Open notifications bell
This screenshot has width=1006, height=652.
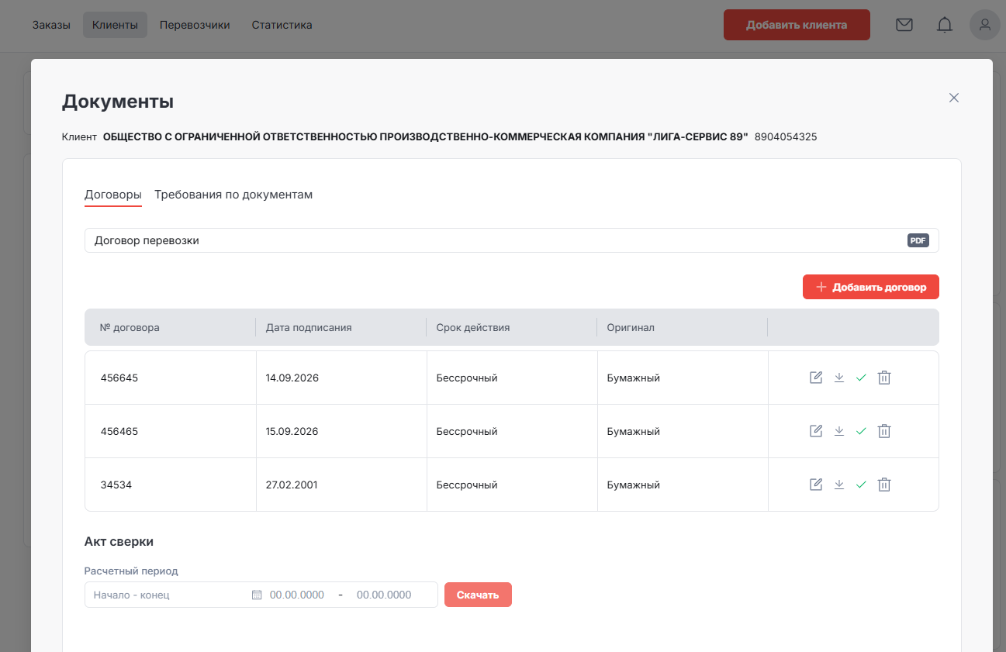click(x=945, y=25)
